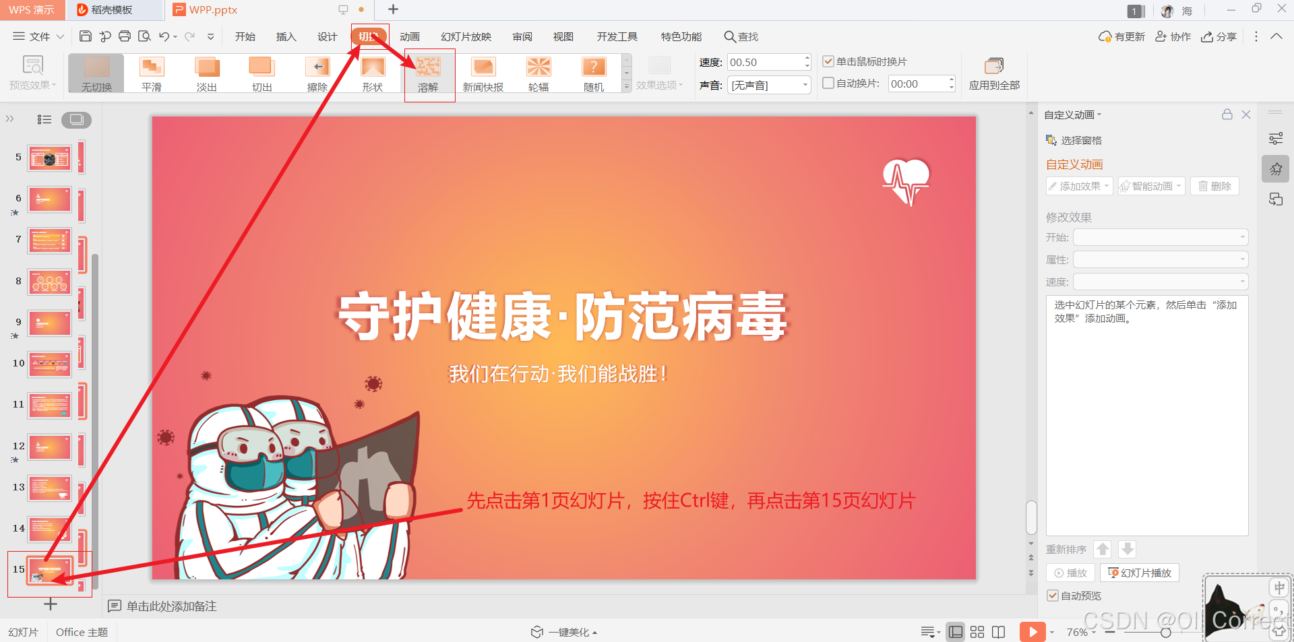1294x642 pixels.
Task: Expand the transition gallery more arrow
Action: (627, 86)
